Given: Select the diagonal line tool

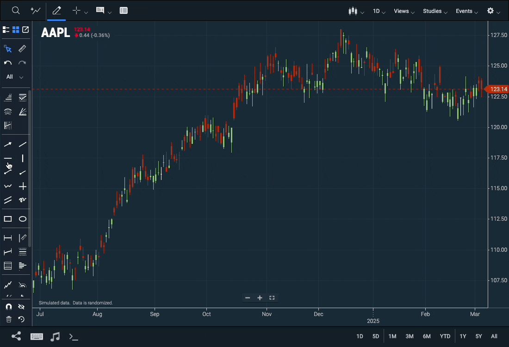Looking at the screenshot, I should (22, 144).
